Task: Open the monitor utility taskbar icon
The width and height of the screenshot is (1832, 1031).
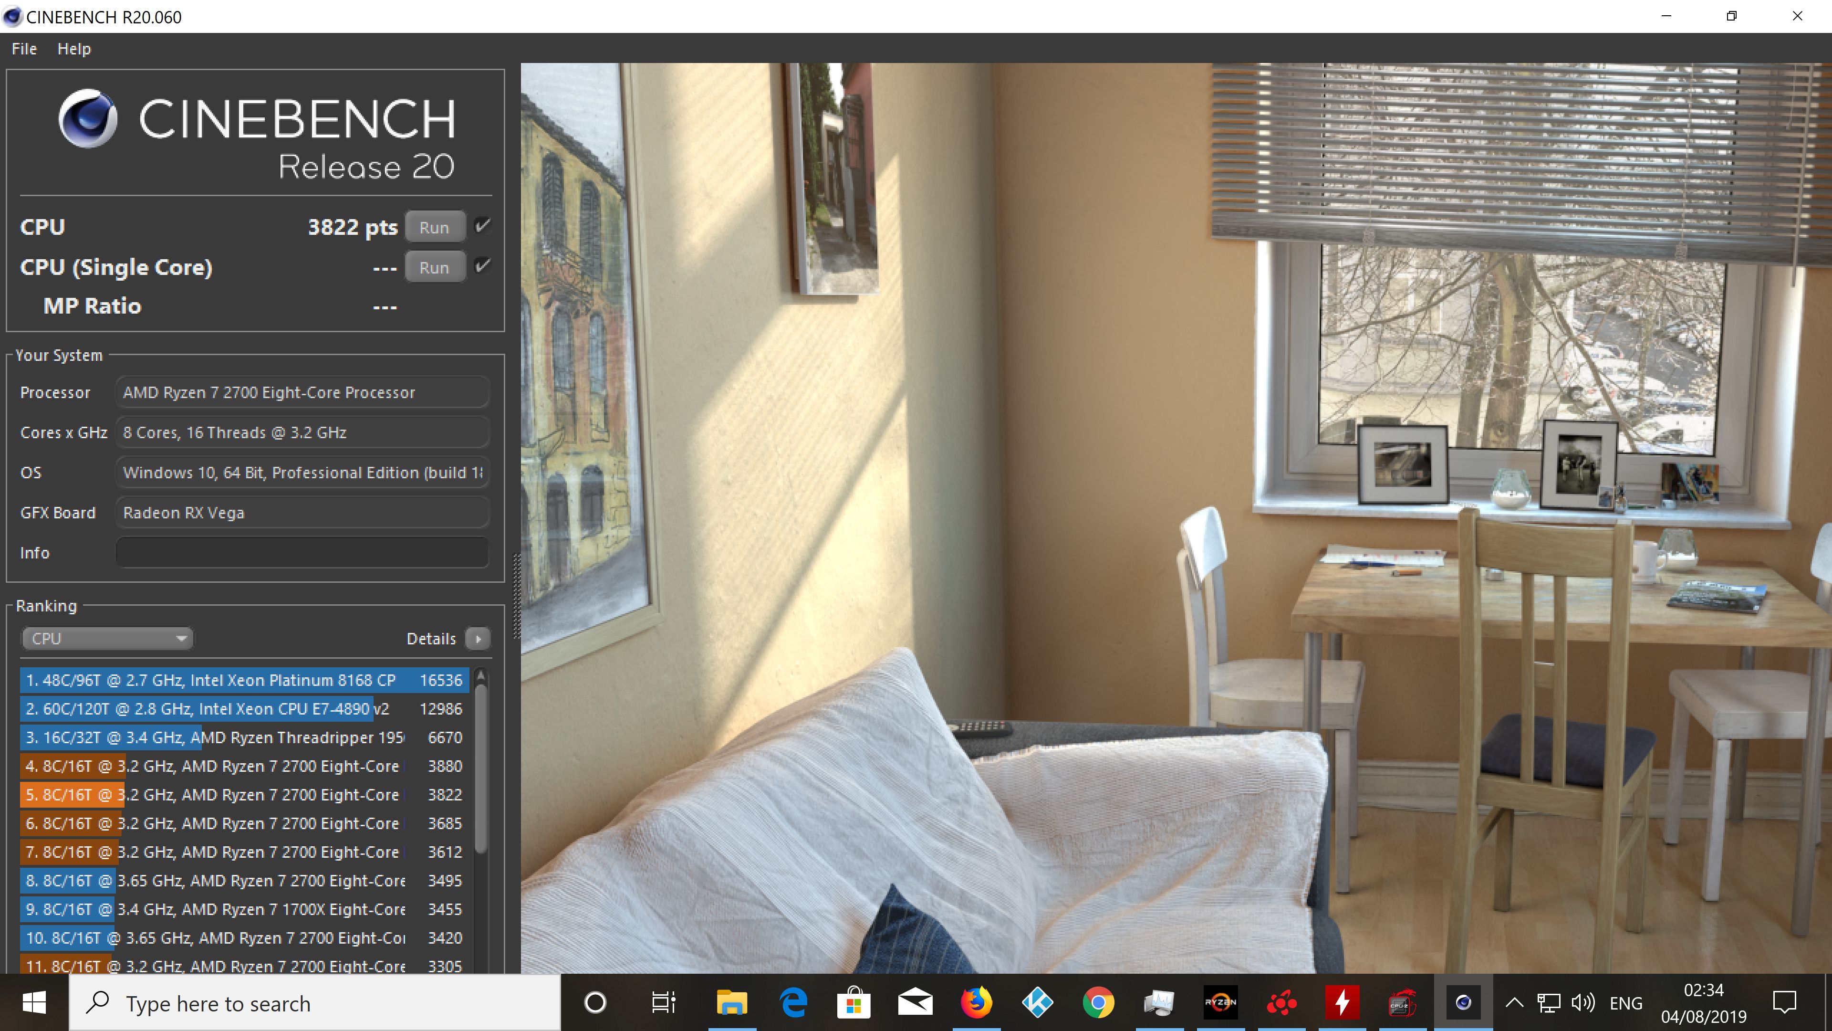Action: click(1159, 1002)
